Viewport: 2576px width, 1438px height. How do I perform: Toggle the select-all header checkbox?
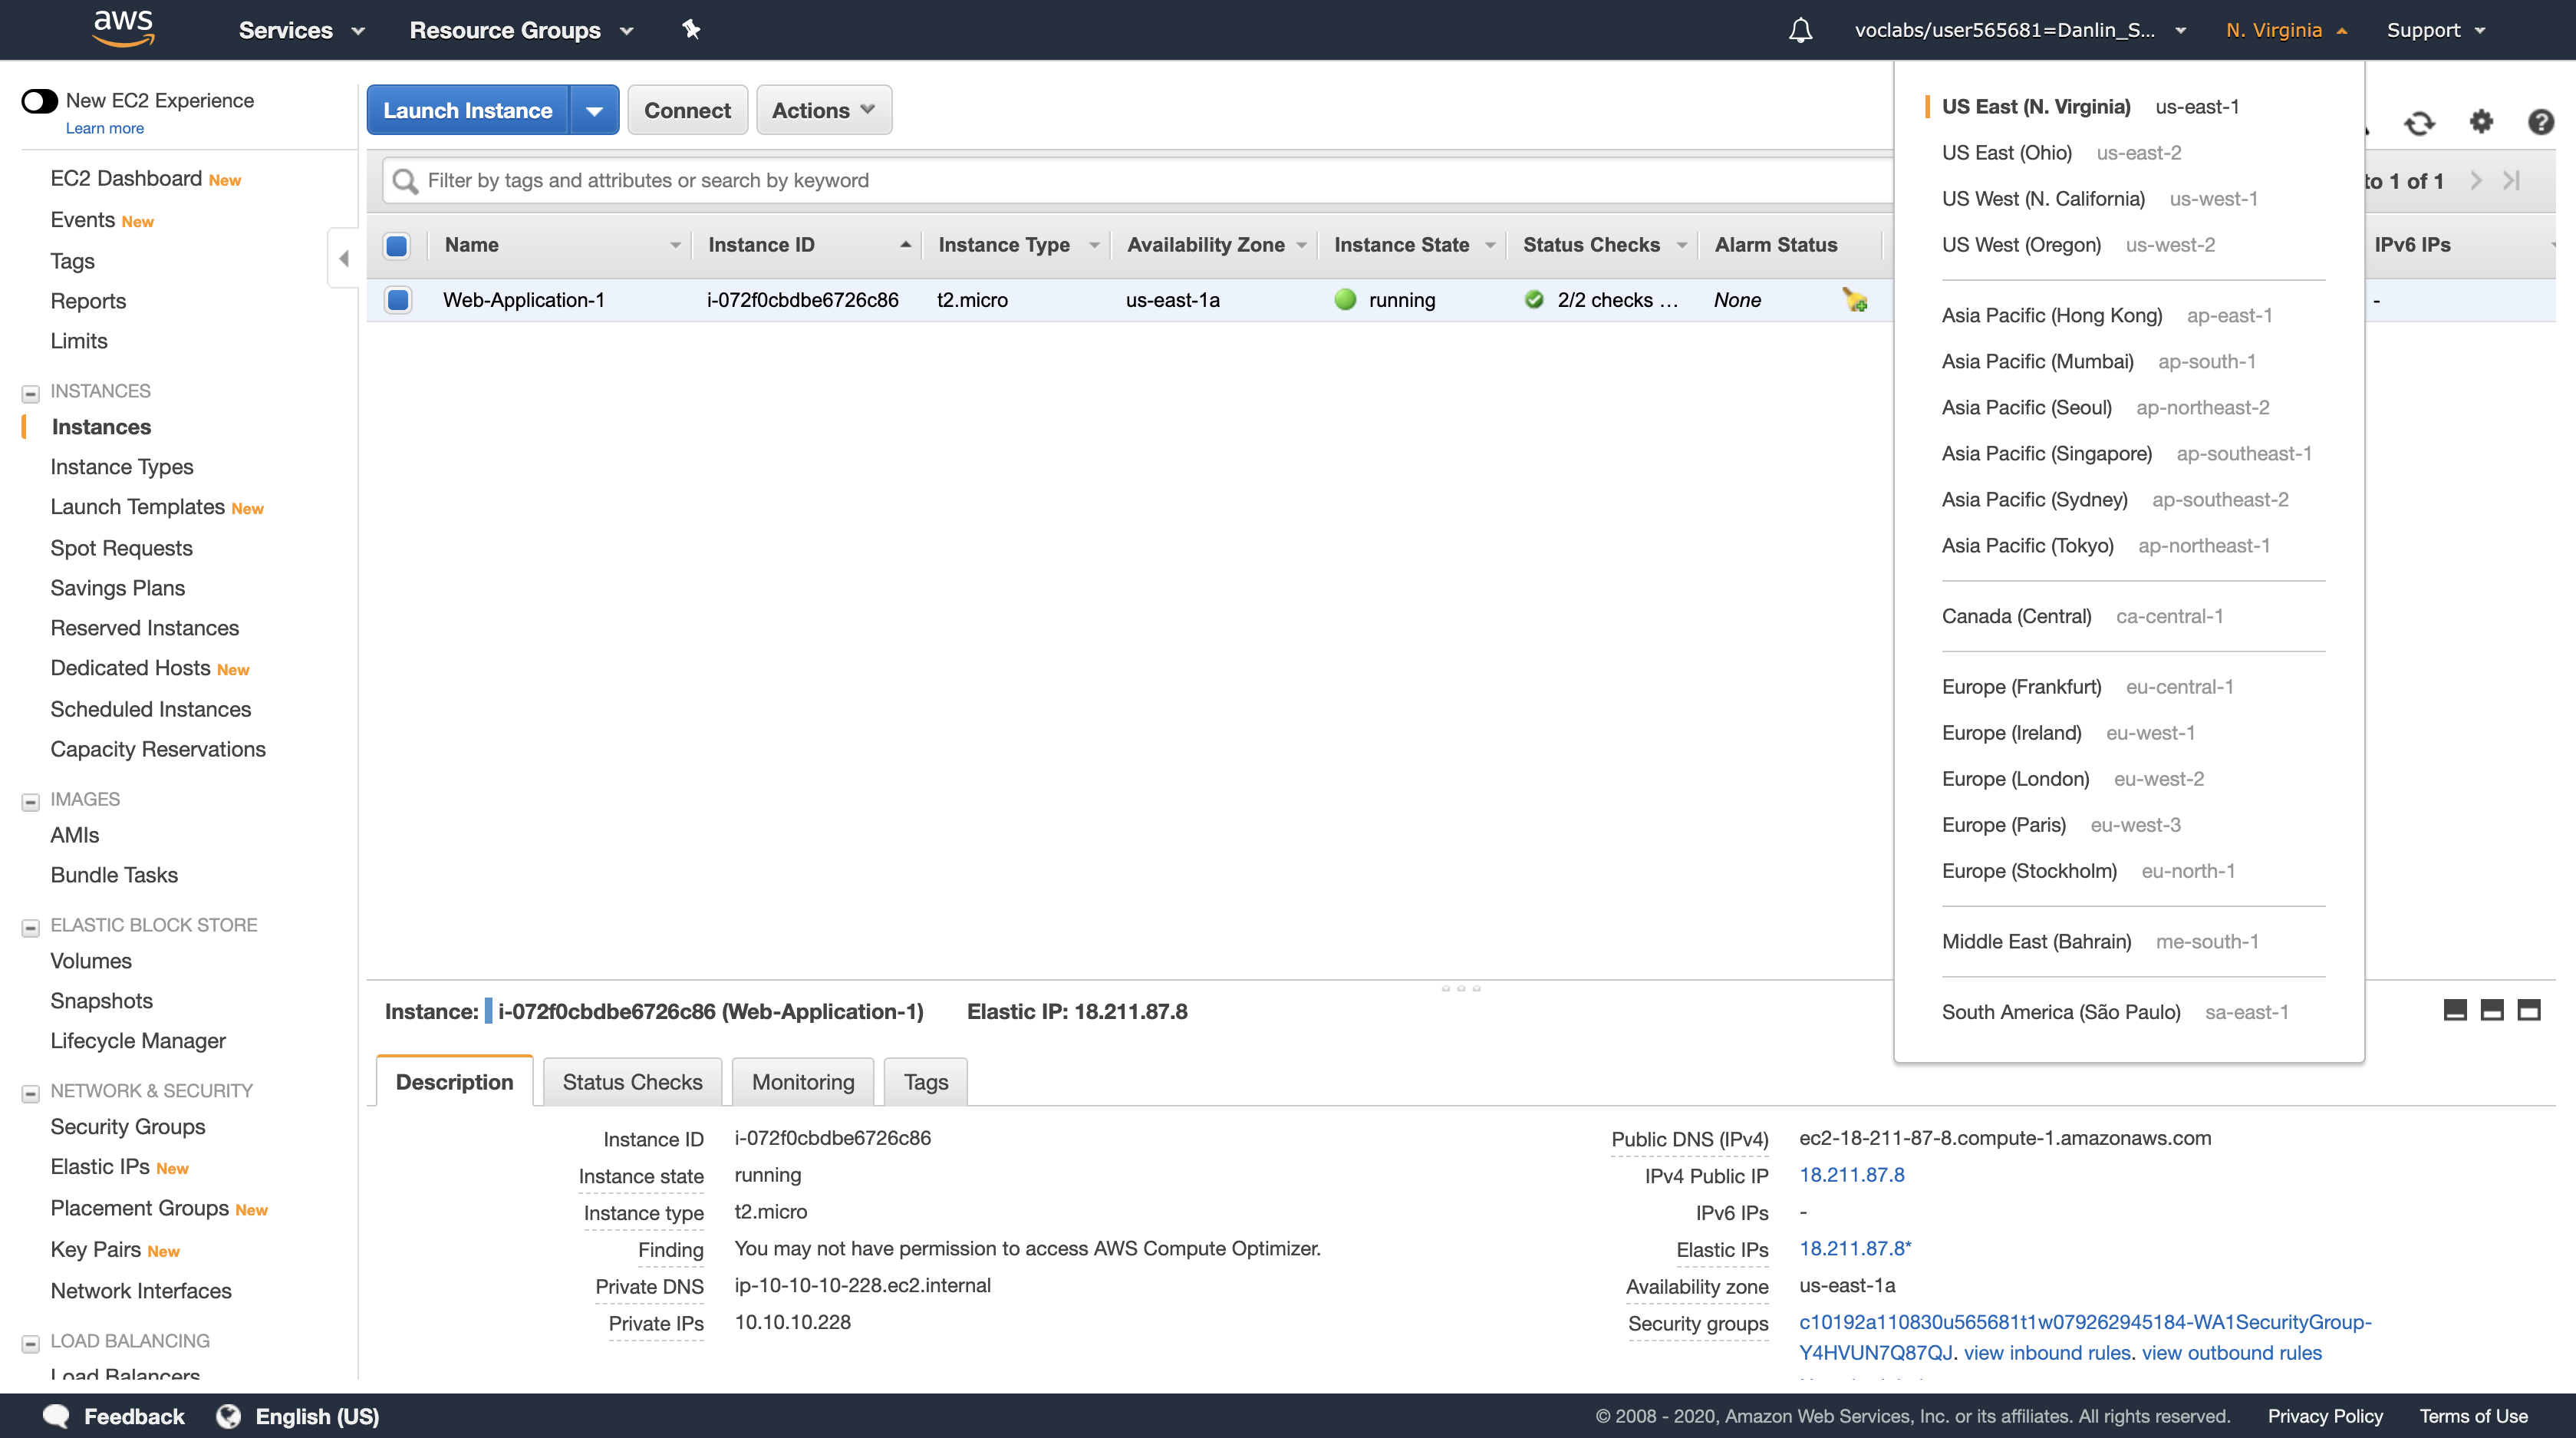[x=397, y=245]
